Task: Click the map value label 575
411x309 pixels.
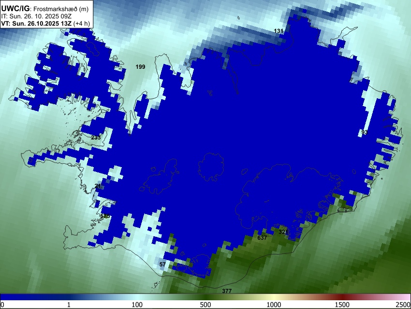Action: (105, 216)
